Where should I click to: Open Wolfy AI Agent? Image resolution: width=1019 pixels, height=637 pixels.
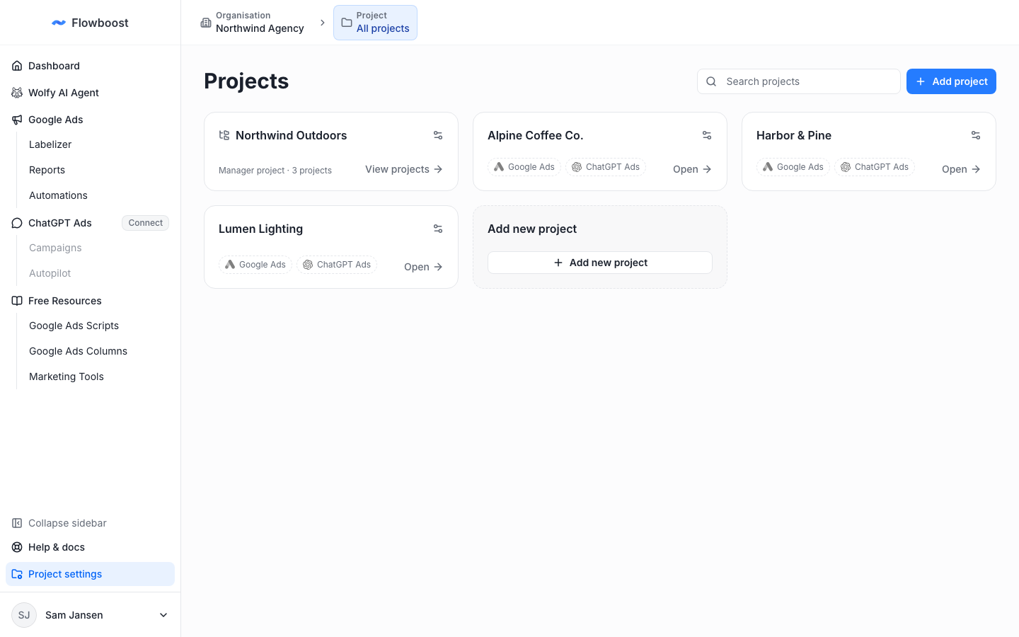[90, 93]
